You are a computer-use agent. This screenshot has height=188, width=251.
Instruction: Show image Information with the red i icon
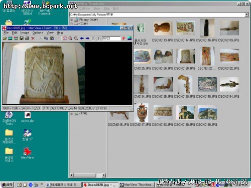(65, 39)
